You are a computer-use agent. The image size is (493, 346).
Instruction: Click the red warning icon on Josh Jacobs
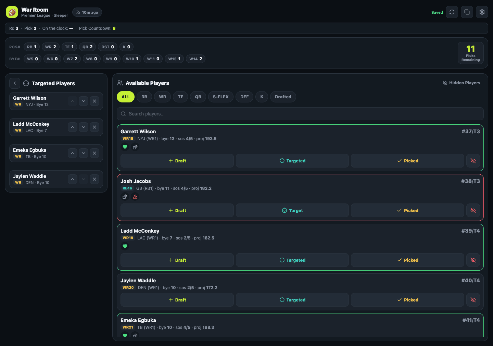(135, 197)
